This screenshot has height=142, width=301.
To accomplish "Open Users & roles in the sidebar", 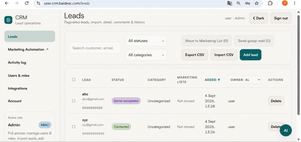I will coord(19,76).
